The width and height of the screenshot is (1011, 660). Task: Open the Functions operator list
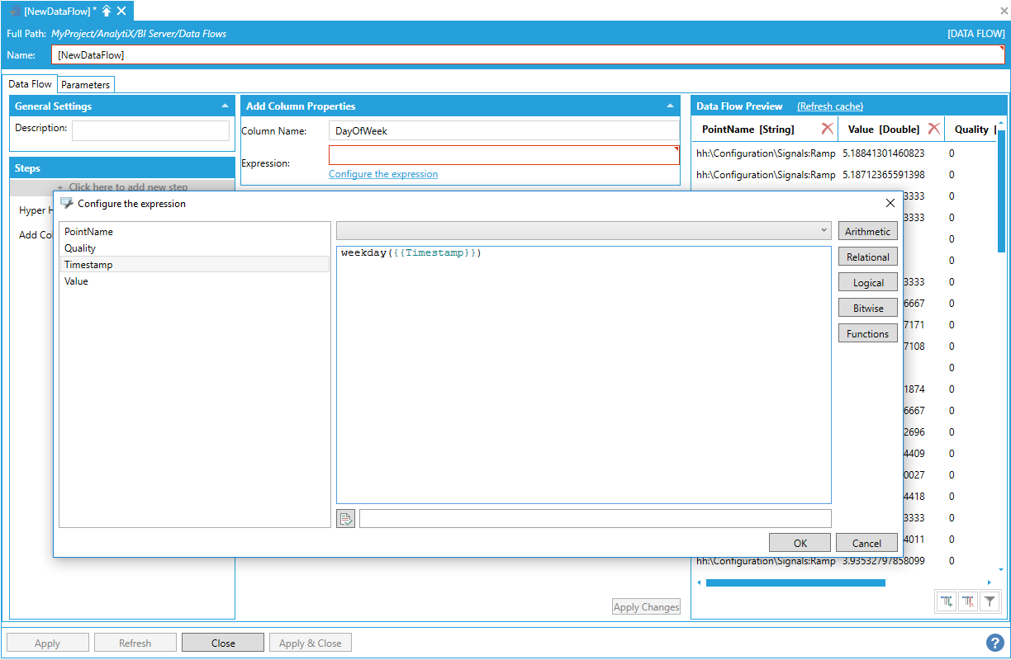pyautogui.click(x=867, y=333)
